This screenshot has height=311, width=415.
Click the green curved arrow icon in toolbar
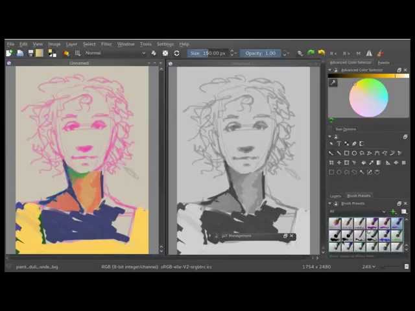click(x=311, y=53)
